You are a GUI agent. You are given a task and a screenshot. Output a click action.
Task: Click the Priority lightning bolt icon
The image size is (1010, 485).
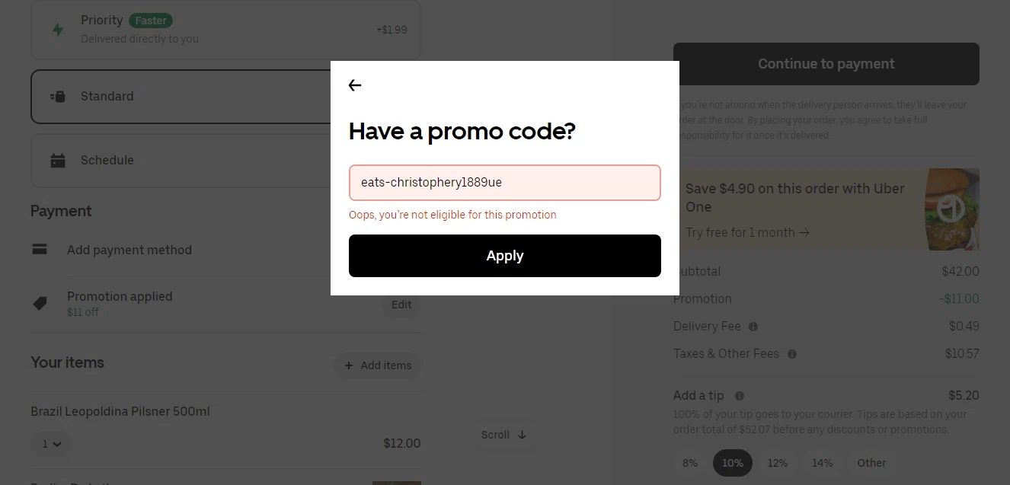(58, 30)
